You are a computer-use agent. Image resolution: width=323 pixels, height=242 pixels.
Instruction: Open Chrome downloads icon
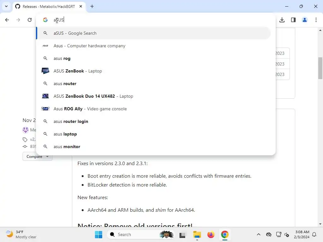pyautogui.click(x=282, y=20)
